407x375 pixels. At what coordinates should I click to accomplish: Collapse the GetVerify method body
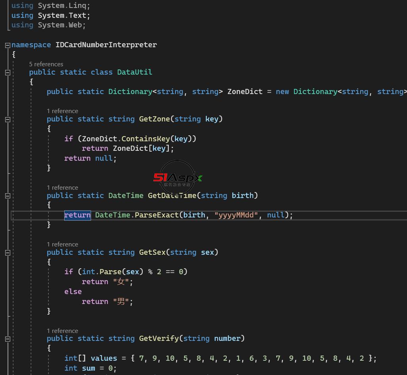click(8, 339)
